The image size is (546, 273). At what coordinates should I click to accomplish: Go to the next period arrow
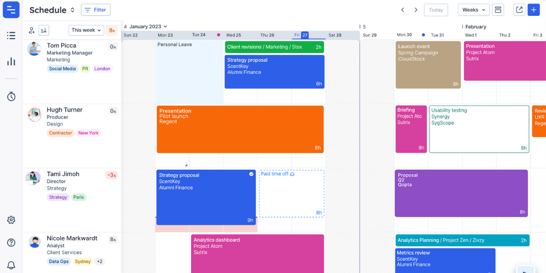pyautogui.click(x=415, y=10)
